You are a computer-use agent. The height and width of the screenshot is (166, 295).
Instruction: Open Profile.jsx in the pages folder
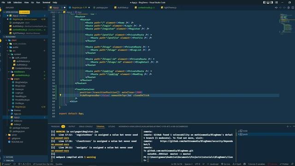point(19,103)
